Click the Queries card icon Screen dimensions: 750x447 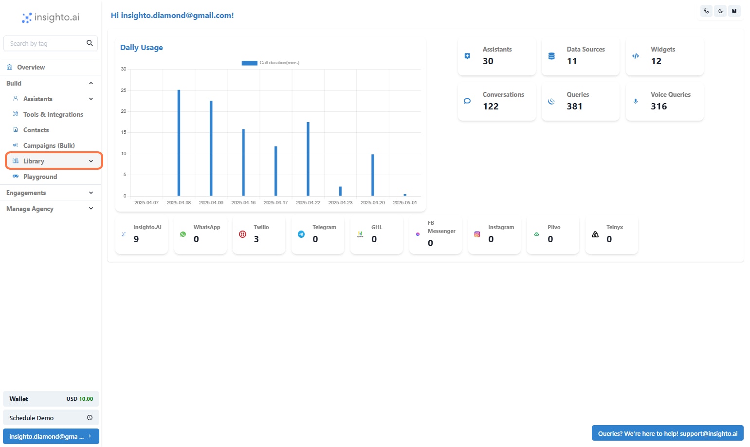coord(551,101)
